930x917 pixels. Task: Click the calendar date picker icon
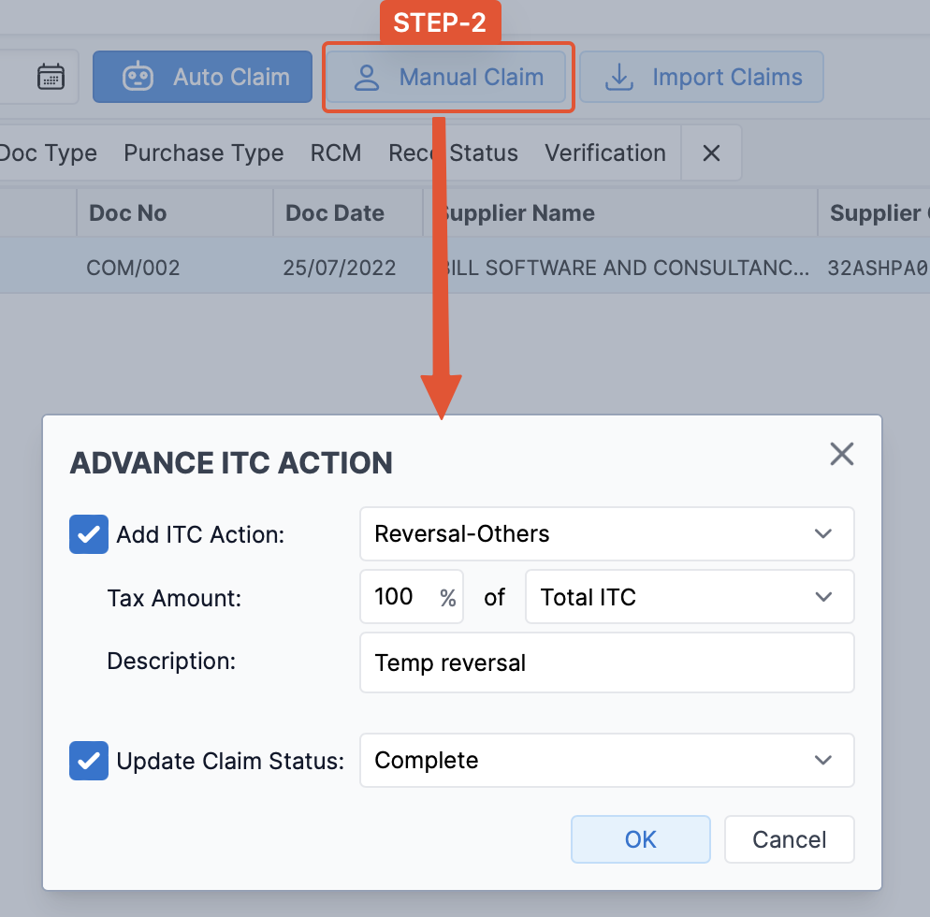coord(51,77)
